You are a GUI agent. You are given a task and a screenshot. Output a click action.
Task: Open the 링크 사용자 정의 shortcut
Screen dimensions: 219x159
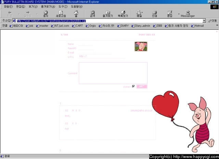[x=177, y=26]
